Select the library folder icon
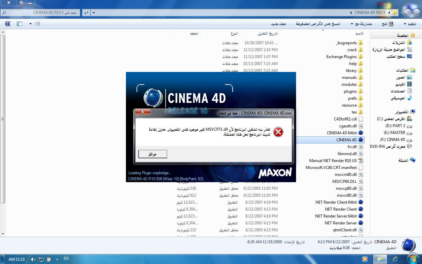This screenshot has height=264, width=422. 360,71
